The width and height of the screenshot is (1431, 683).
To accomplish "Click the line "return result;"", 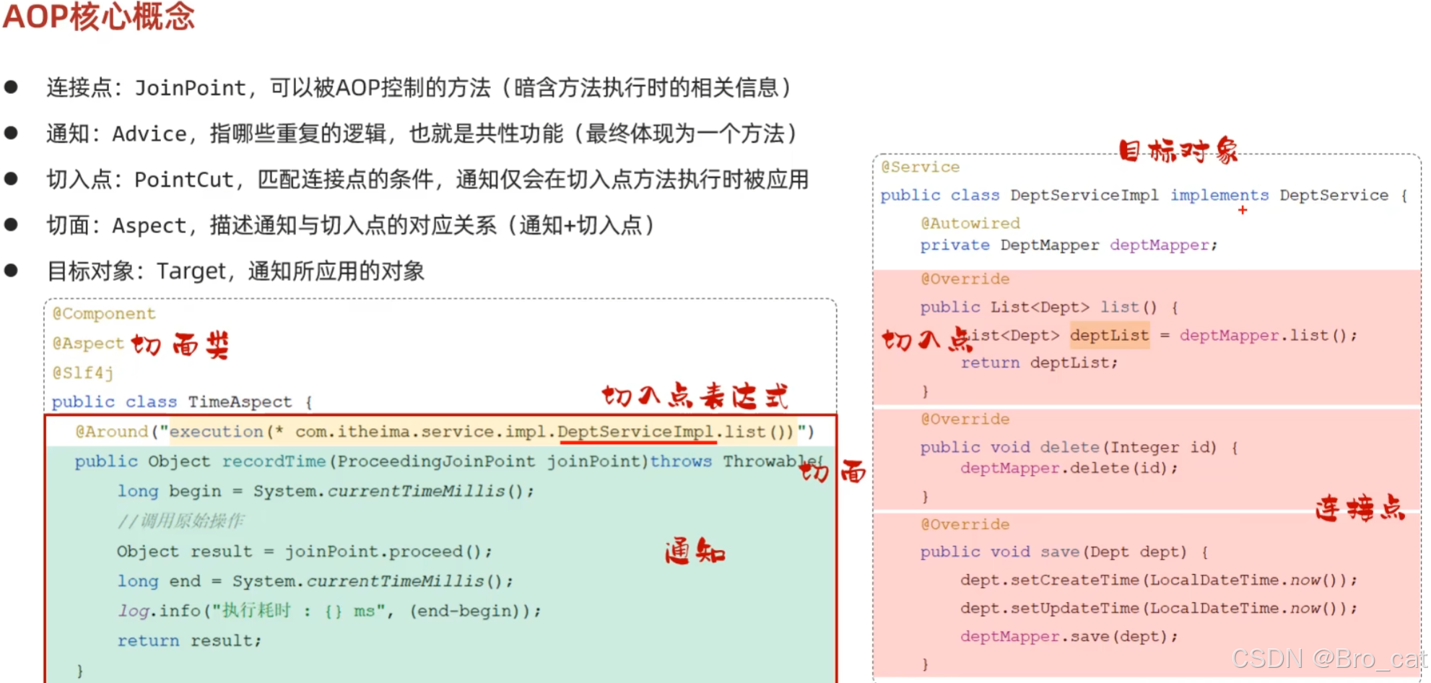I will 189,640.
